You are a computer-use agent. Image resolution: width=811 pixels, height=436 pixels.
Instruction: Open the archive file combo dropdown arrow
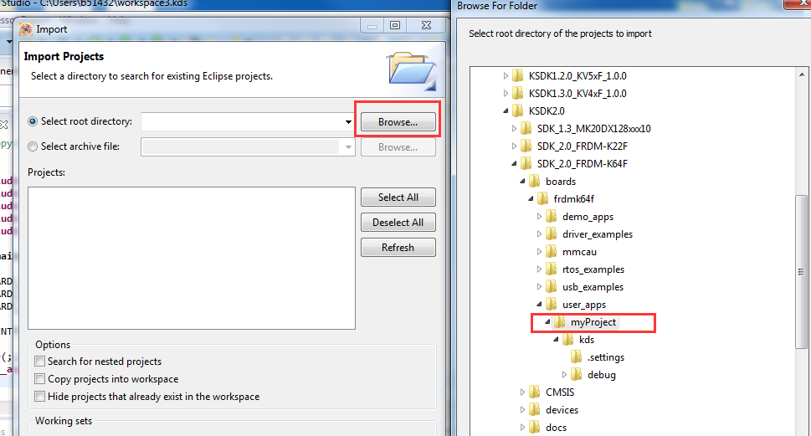pos(348,147)
